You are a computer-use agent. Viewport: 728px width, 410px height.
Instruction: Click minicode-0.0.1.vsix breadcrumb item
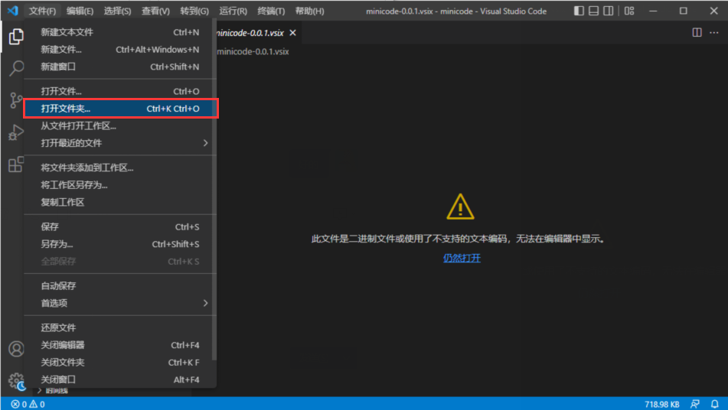pyautogui.click(x=253, y=51)
